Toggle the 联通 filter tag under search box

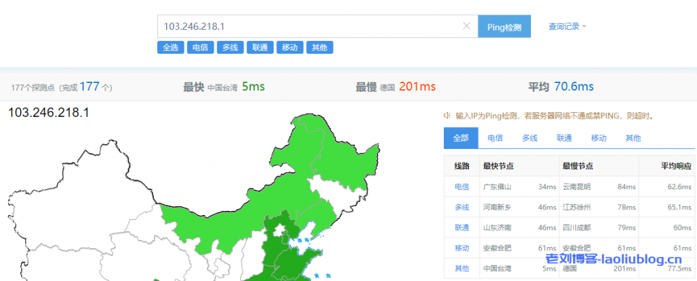point(259,48)
